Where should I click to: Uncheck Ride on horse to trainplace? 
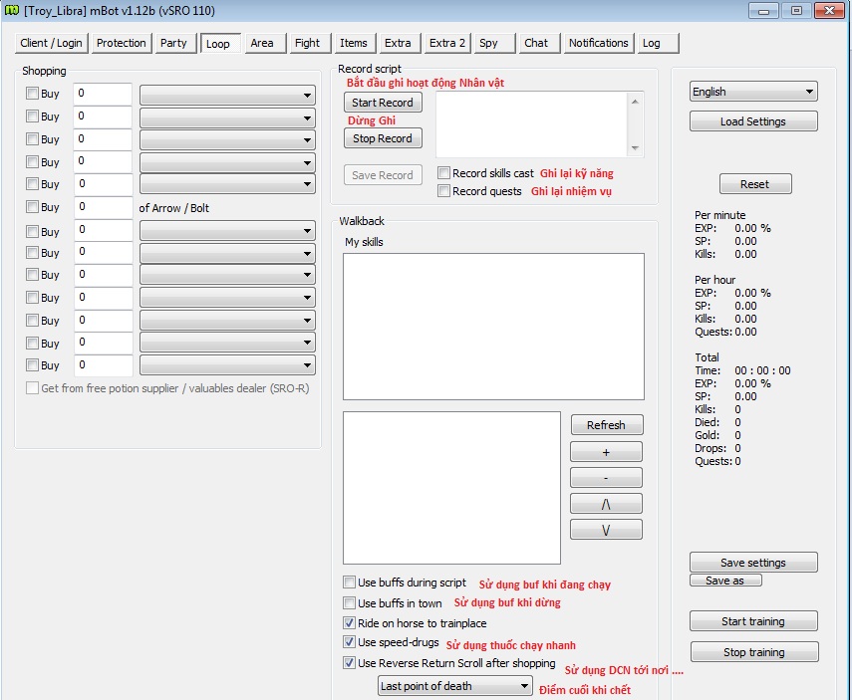[350, 623]
